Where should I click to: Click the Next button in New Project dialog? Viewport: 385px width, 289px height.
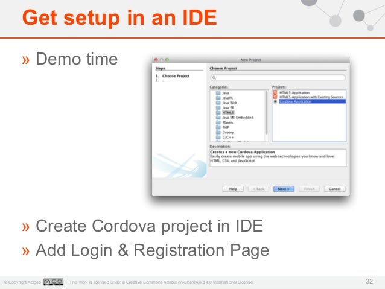(x=284, y=189)
